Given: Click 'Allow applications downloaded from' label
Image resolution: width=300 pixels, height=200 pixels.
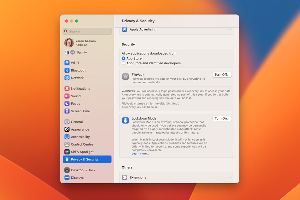Looking at the screenshot, I should point(149,53).
